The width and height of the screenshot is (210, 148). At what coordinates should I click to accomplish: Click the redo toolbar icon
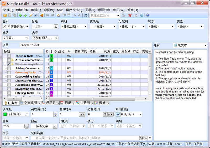tap(52, 15)
